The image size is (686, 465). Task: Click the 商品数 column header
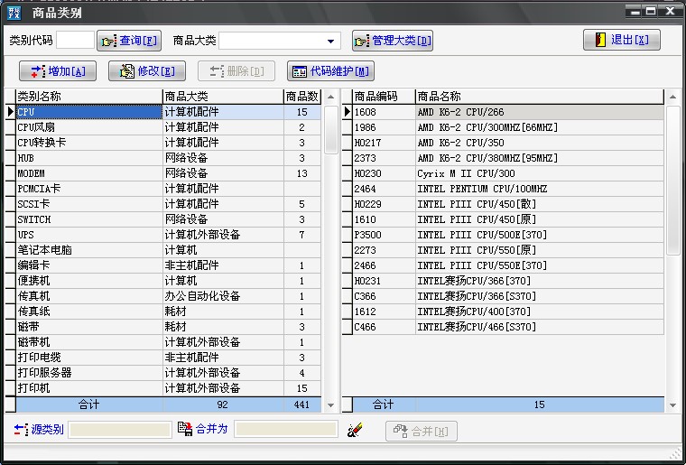click(302, 97)
